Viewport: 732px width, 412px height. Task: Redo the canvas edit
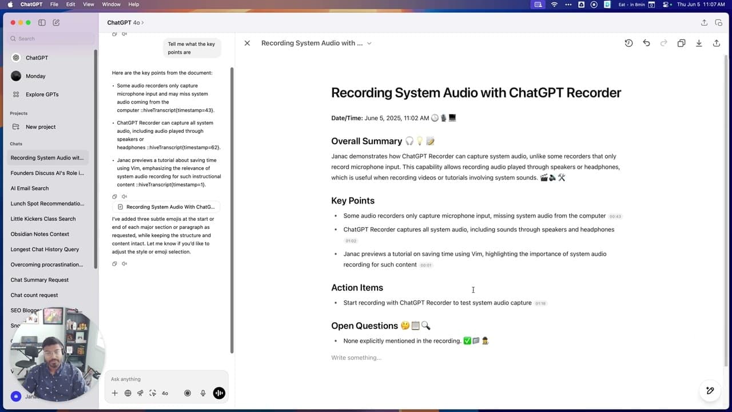pyautogui.click(x=664, y=43)
